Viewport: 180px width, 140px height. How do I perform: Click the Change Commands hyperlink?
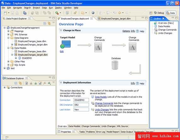pyautogui.click(x=104, y=103)
